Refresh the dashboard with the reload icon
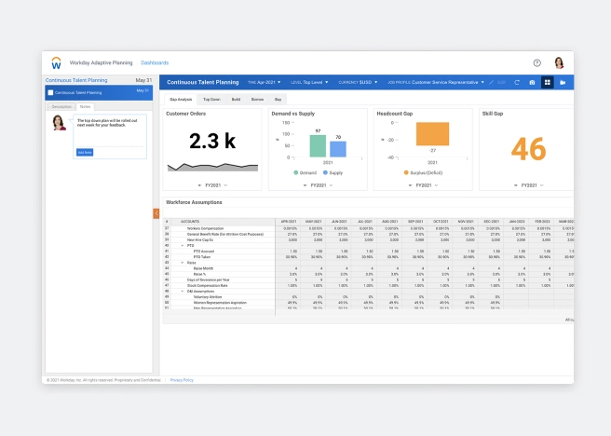This screenshot has height=436, width=611. point(517,82)
